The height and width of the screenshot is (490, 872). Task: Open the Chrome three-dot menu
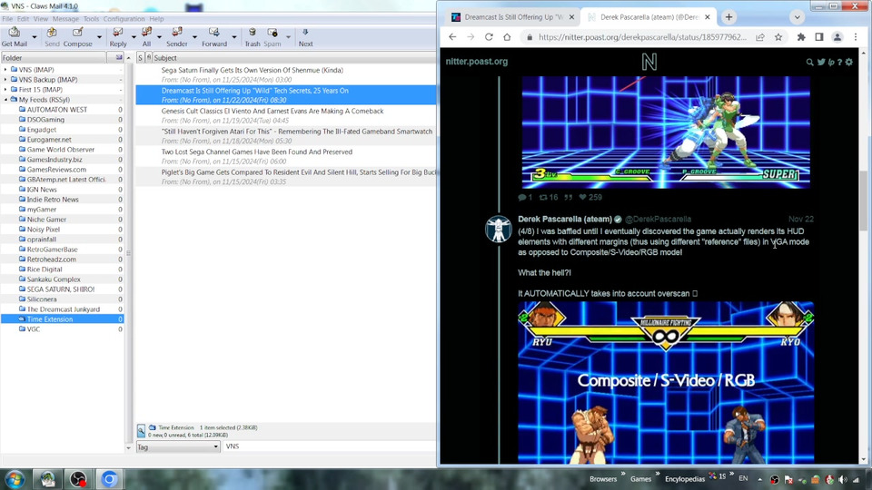(856, 37)
